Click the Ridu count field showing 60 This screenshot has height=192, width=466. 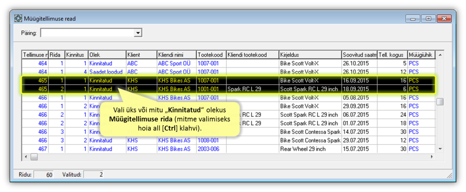(43, 175)
